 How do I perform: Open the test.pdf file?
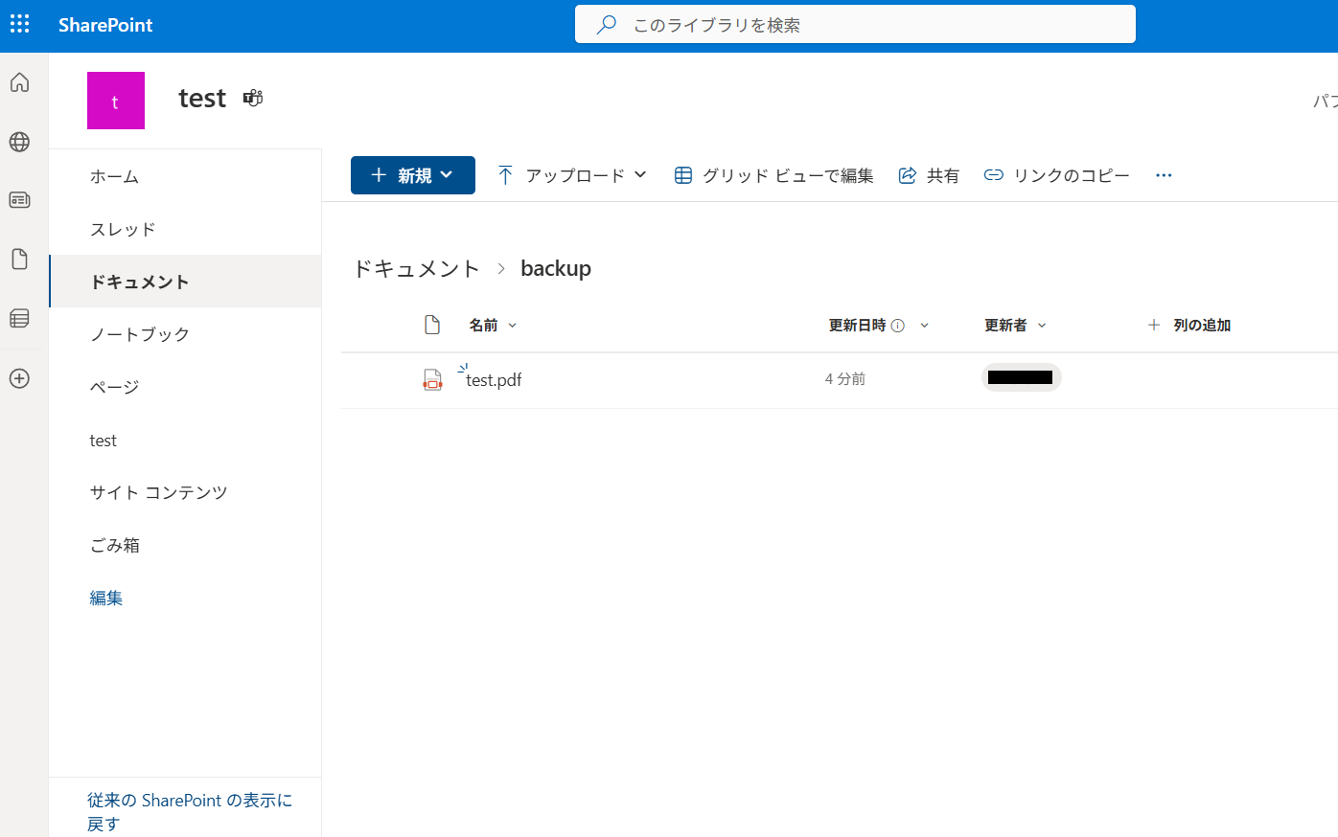pyautogui.click(x=493, y=379)
